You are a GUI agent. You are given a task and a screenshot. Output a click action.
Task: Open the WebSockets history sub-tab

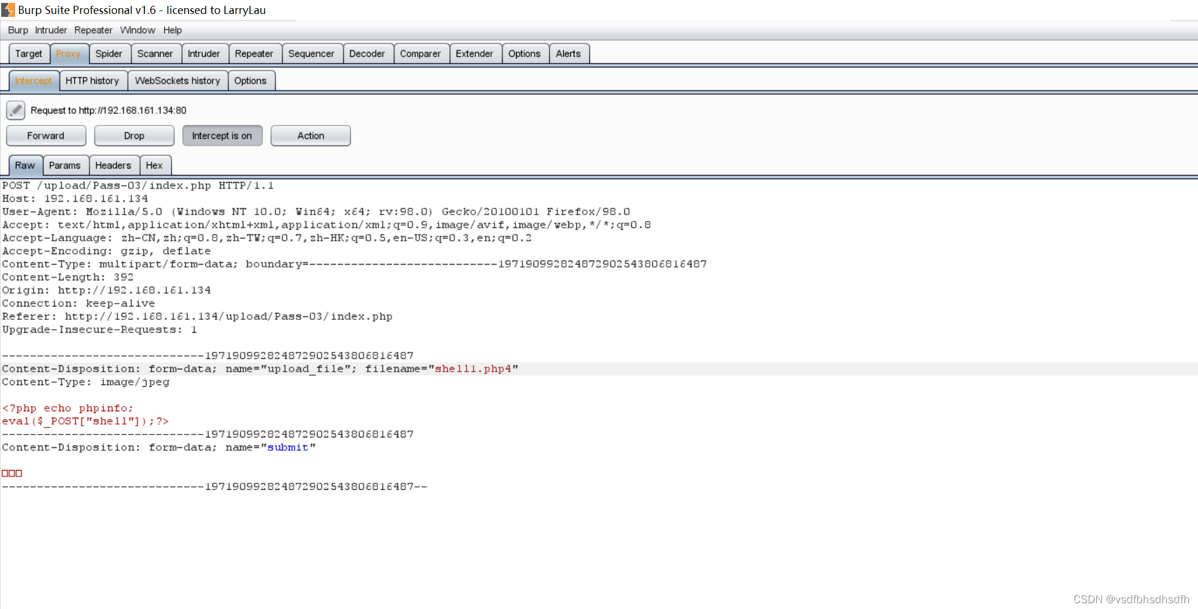pyautogui.click(x=177, y=81)
